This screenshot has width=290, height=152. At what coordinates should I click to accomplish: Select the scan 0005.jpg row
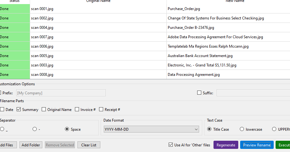click(94, 56)
